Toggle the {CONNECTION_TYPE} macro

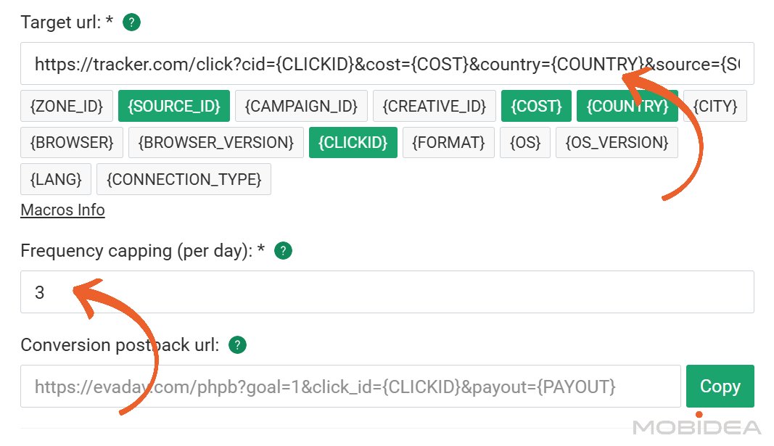click(x=184, y=179)
